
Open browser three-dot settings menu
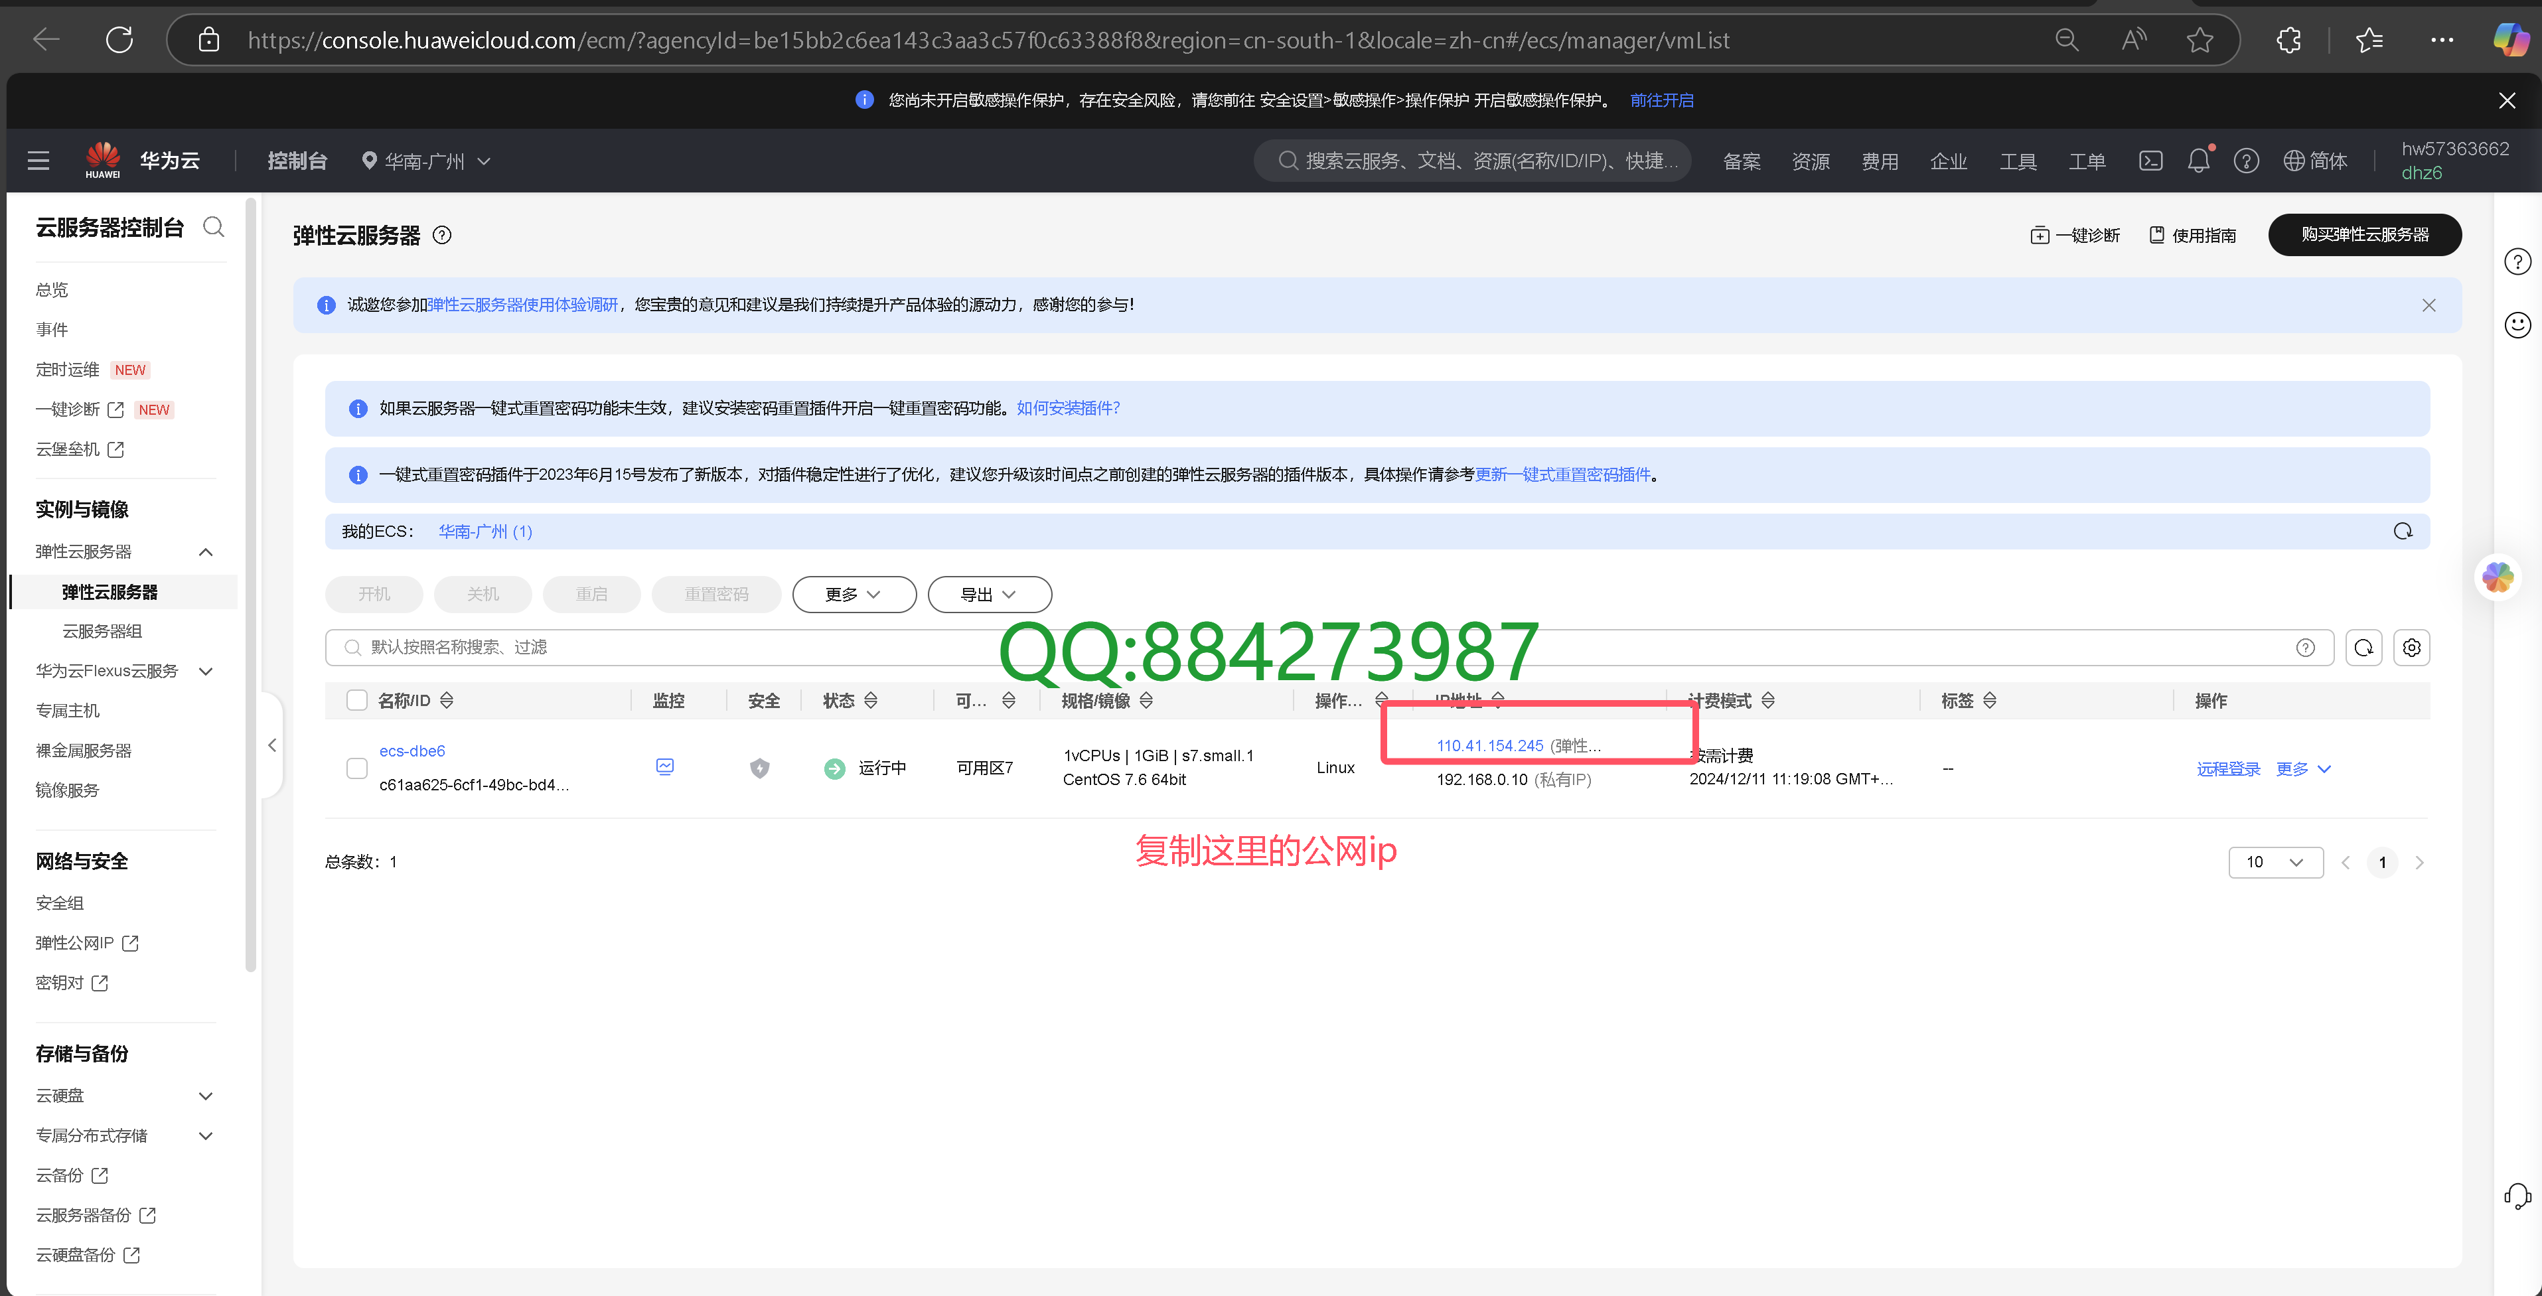(2442, 40)
